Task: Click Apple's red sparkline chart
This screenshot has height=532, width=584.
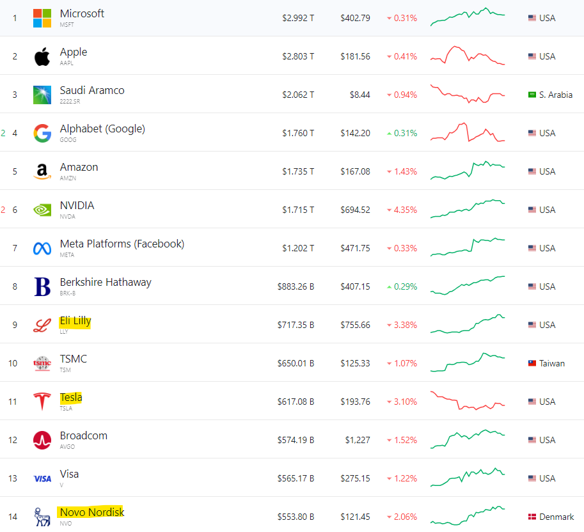Action: coord(468,55)
